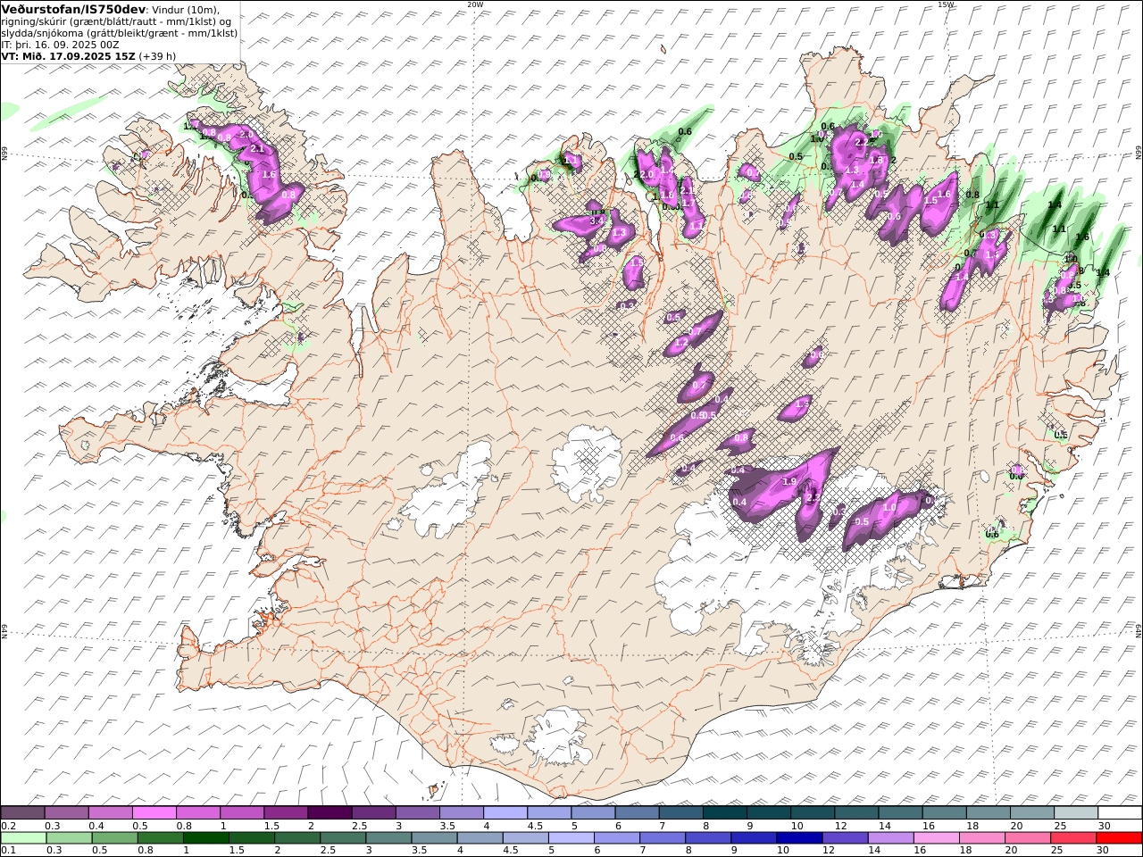Viewport: 1143px width, 857px height.
Task: Click the '20W' longitude label
Action: tap(475, 4)
